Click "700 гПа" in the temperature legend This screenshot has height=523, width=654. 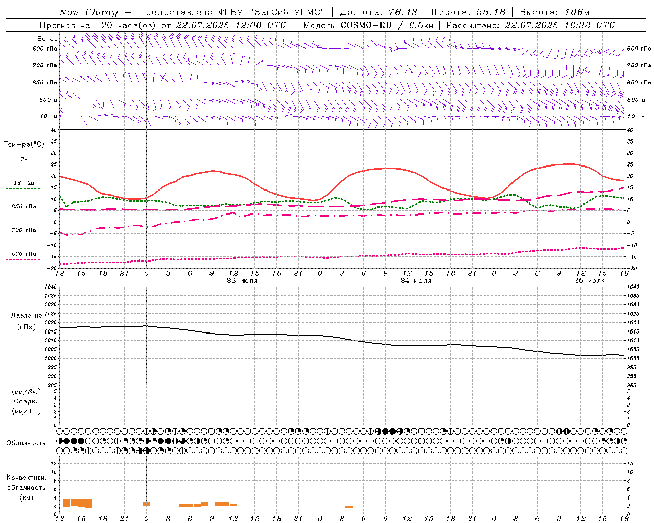pyautogui.click(x=24, y=230)
